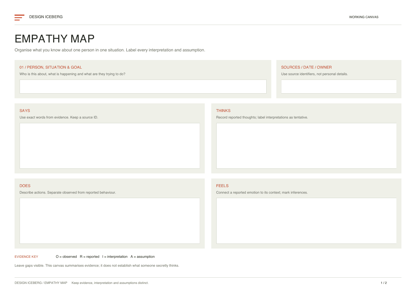Click the 'THINKS' section heading
The image size is (416, 294).
[223, 111]
